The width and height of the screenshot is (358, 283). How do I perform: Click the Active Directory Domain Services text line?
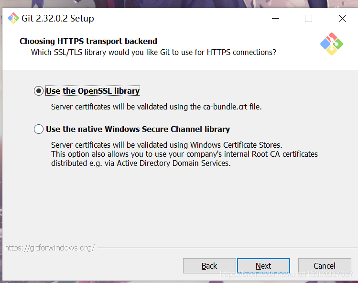(141, 163)
